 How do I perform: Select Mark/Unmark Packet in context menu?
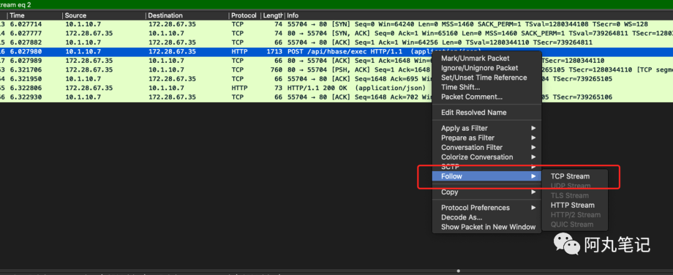pyautogui.click(x=475, y=58)
